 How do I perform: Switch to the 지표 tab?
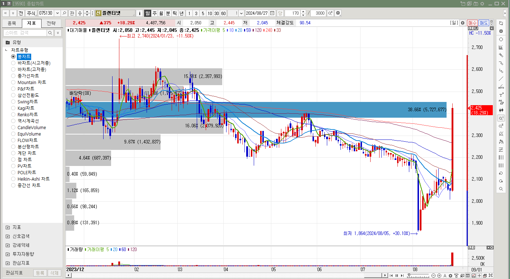[32, 23]
